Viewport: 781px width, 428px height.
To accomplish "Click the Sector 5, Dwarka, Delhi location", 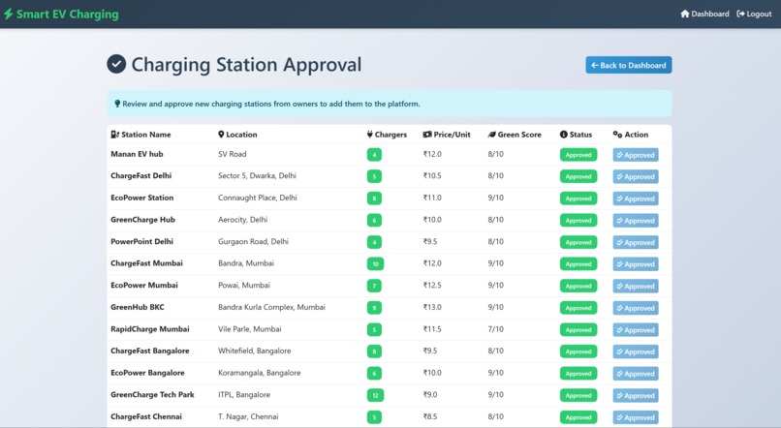I will click(x=257, y=175).
